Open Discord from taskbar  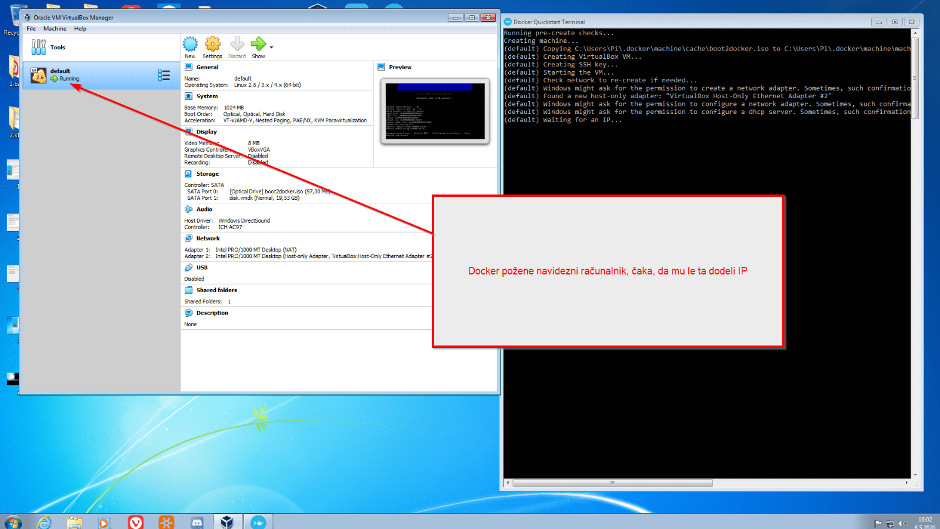tap(197, 523)
